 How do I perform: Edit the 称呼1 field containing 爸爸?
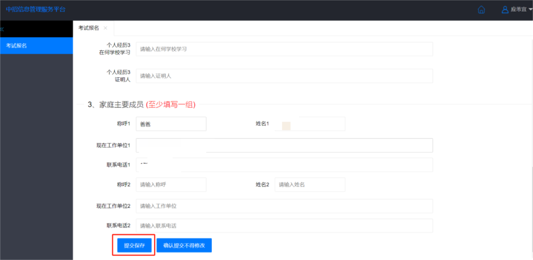point(171,124)
